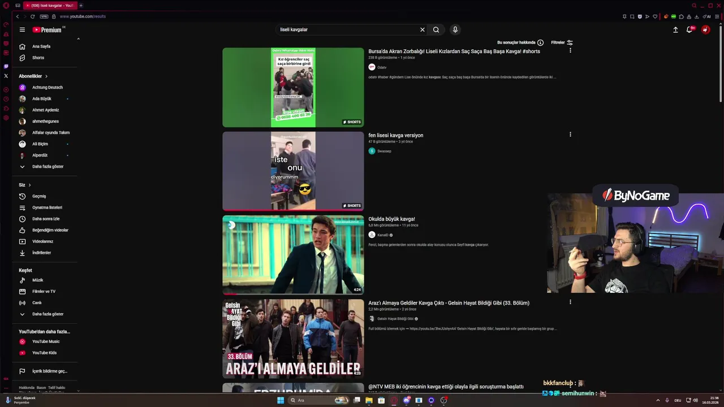This screenshot has height=407, width=724.
Task: Open the browser easy setup menu icon
Action: pos(717,16)
